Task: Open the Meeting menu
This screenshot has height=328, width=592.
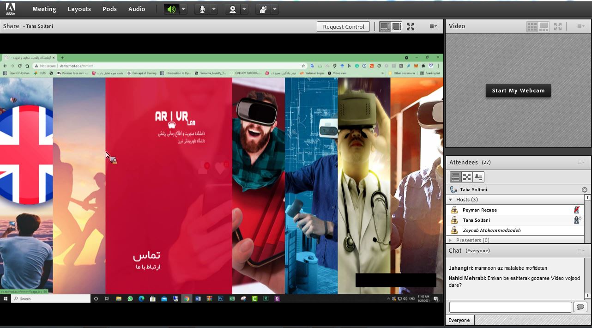Action: pos(44,9)
